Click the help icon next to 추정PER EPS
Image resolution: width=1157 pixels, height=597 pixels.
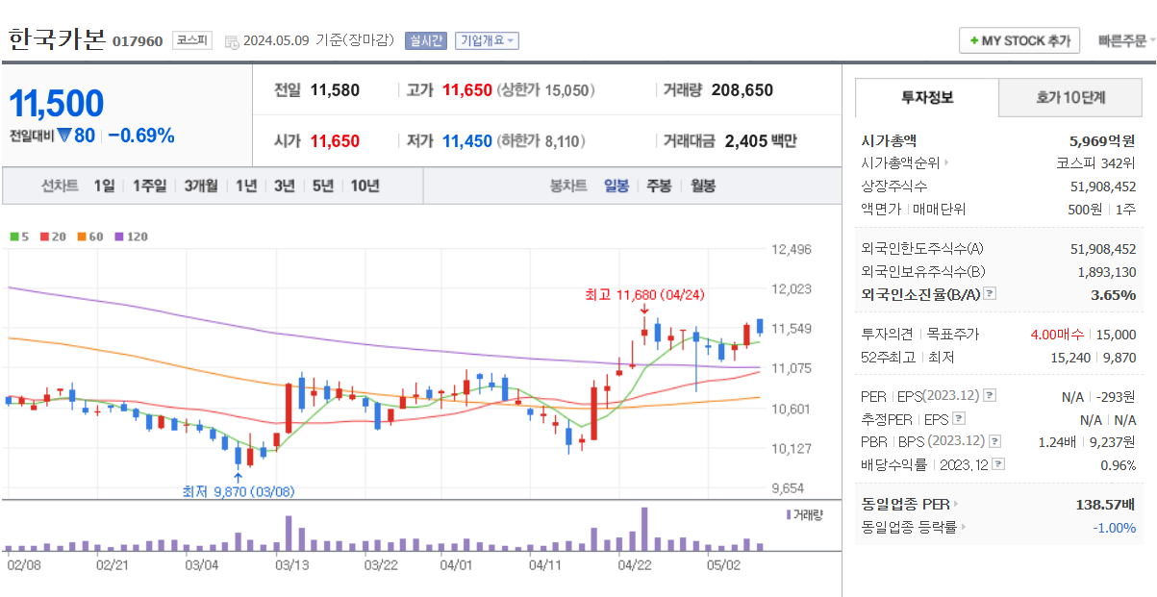coord(958,419)
